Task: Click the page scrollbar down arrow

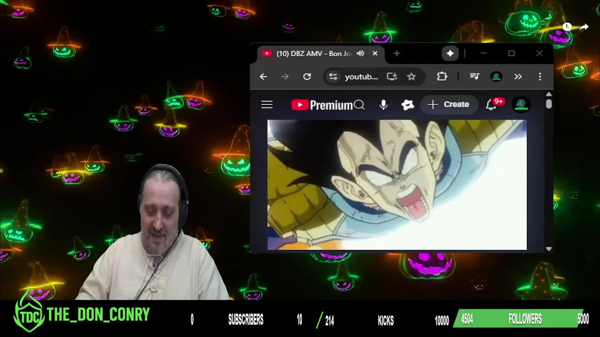Action: [549, 249]
